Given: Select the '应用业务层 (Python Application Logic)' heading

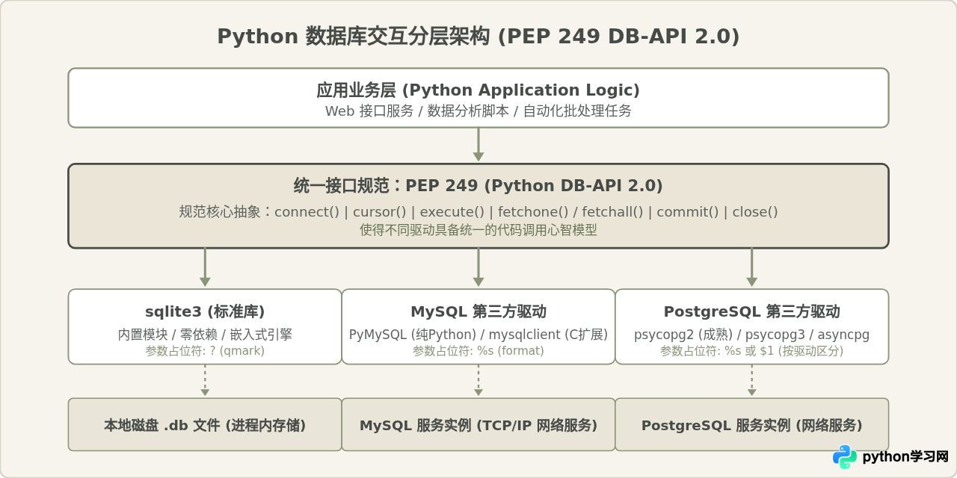Looking at the screenshot, I should click(x=478, y=90).
